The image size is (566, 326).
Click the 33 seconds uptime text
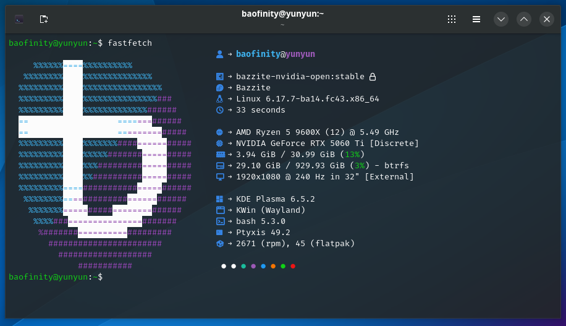(261, 110)
